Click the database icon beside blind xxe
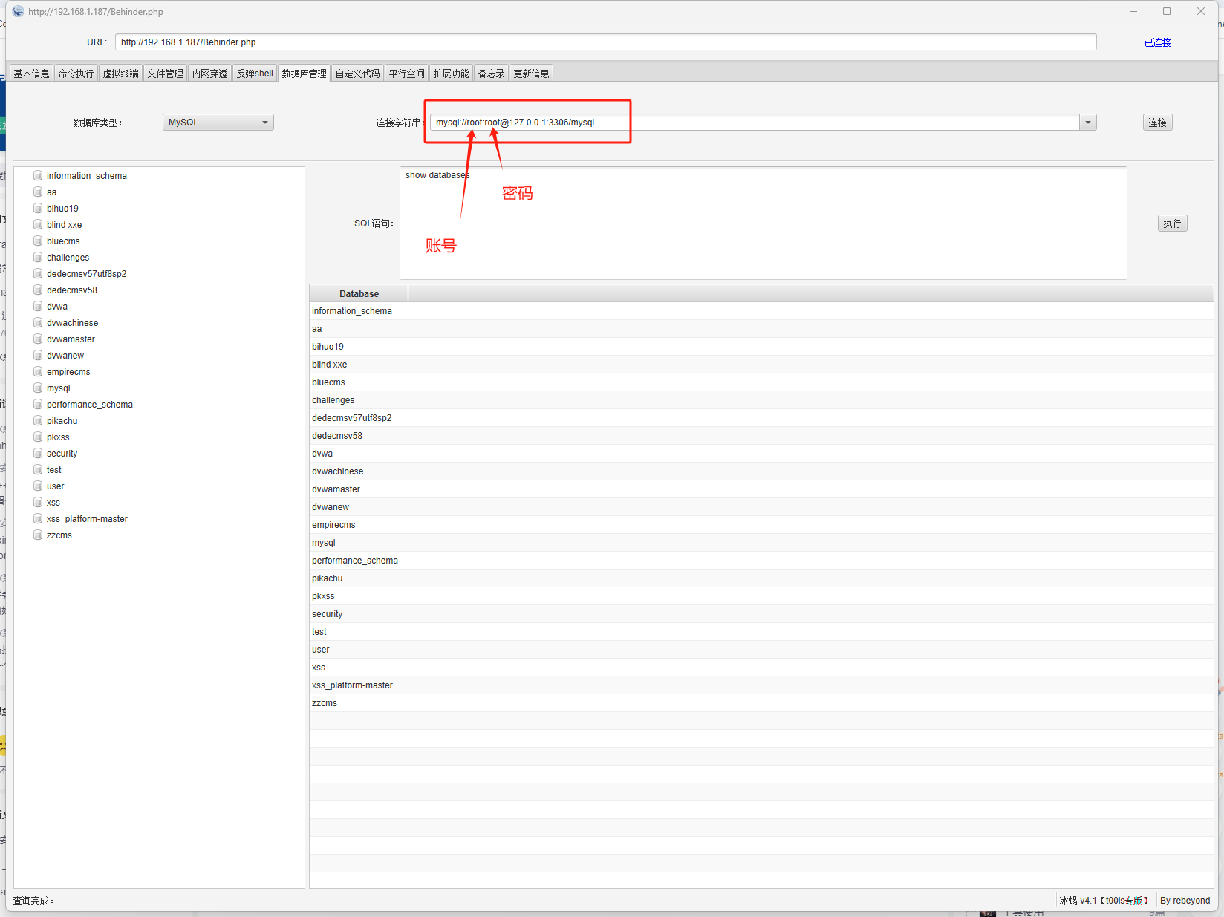Screen dimensions: 1224x917 (38, 225)
